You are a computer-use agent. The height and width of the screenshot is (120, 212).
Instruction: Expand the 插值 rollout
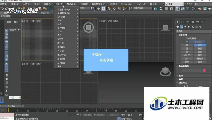coord(181,79)
